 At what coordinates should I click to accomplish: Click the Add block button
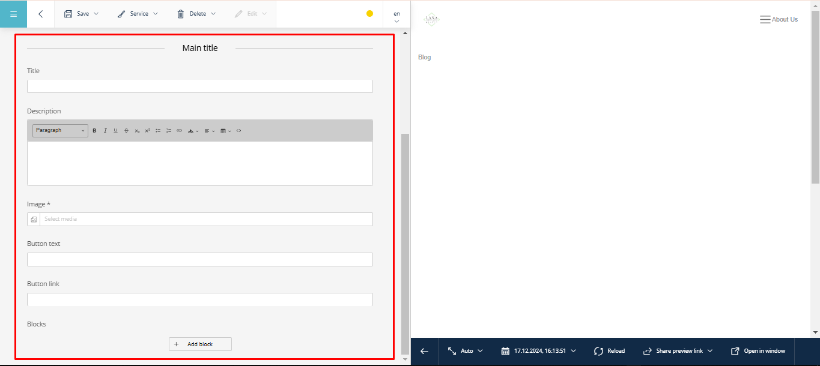point(200,344)
